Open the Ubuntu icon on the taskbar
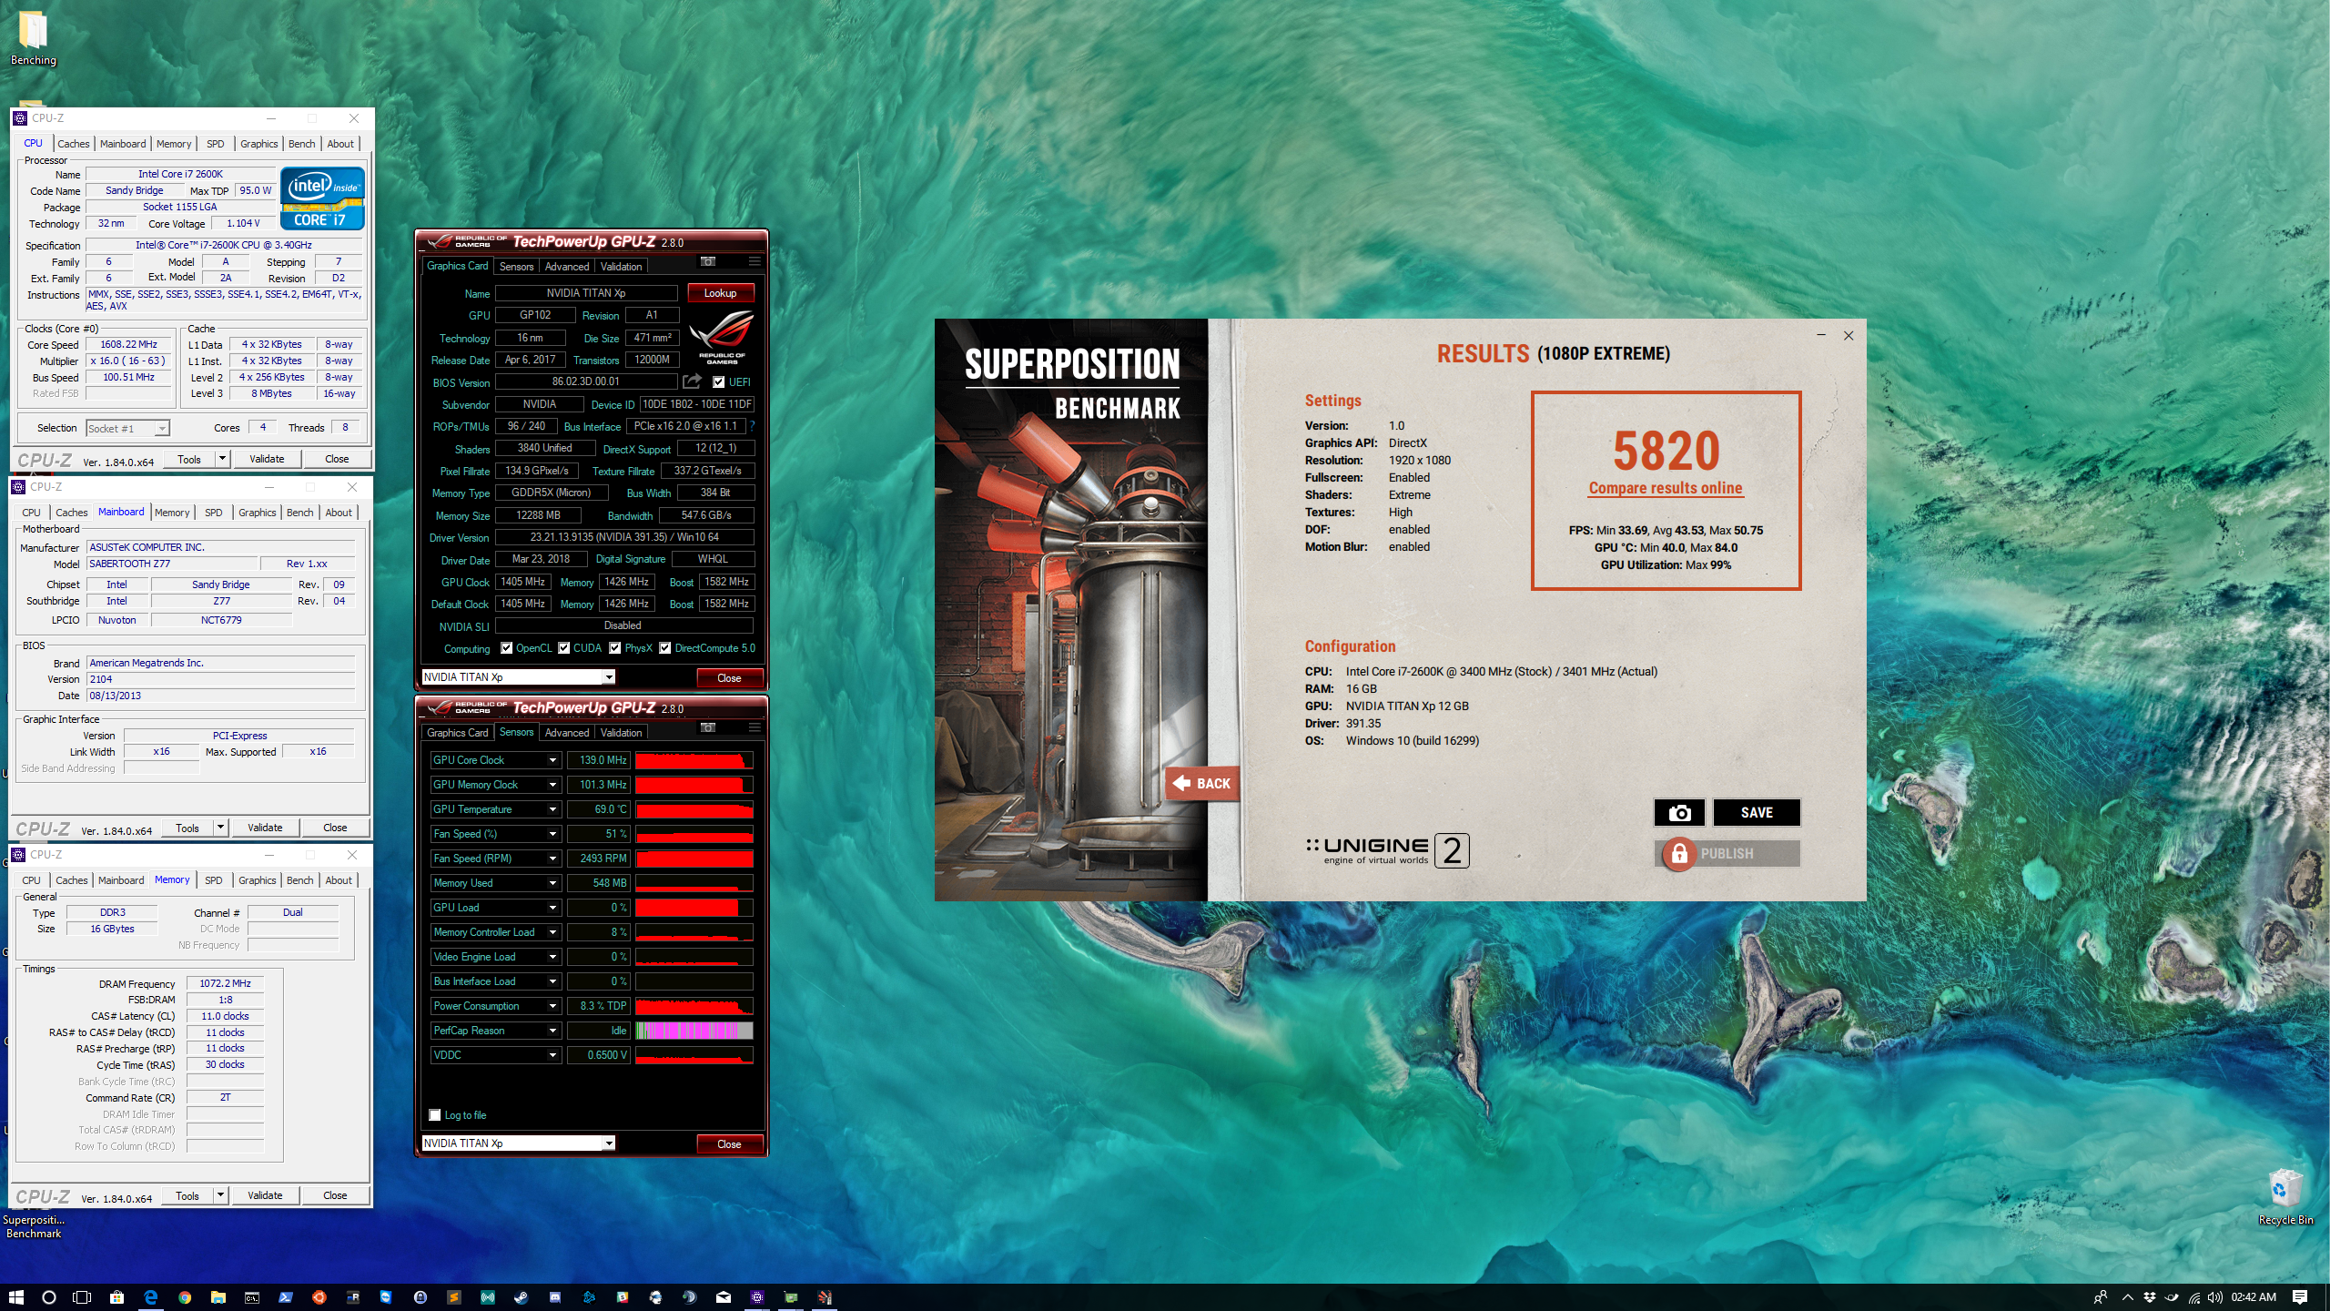 tap(319, 1297)
